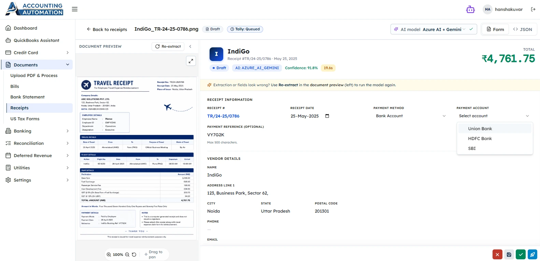540x261 pixels.
Task: Toggle the hamburger sidebar menu
Action: tap(75, 9)
